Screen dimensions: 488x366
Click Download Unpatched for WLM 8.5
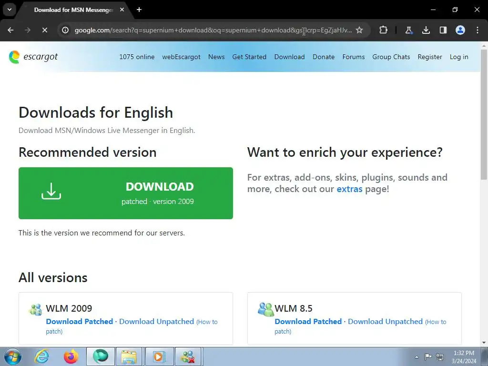[x=385, y=322]
